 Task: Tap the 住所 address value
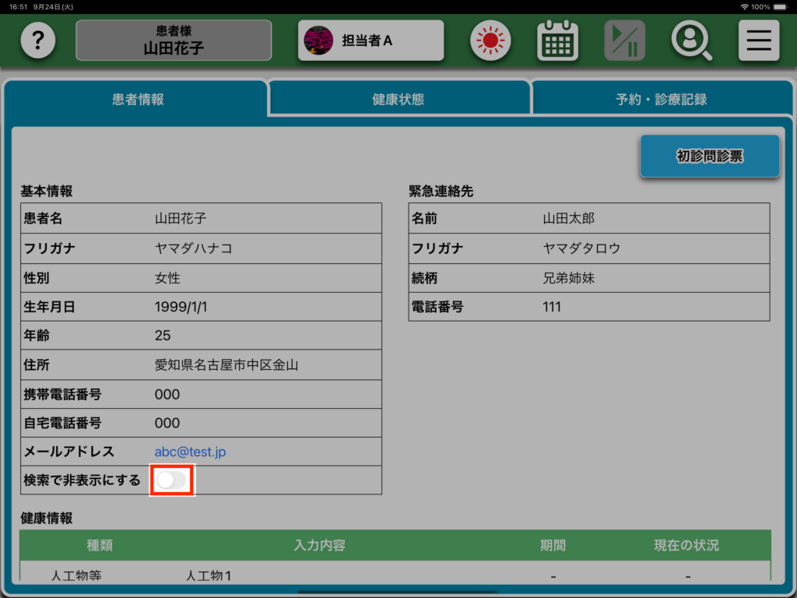(226, 364)
